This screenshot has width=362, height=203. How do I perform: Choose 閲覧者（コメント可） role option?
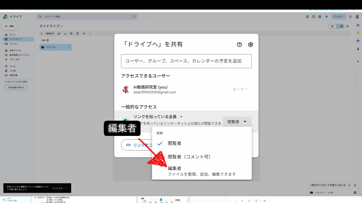pyautogui.click(x=202, y=157)
